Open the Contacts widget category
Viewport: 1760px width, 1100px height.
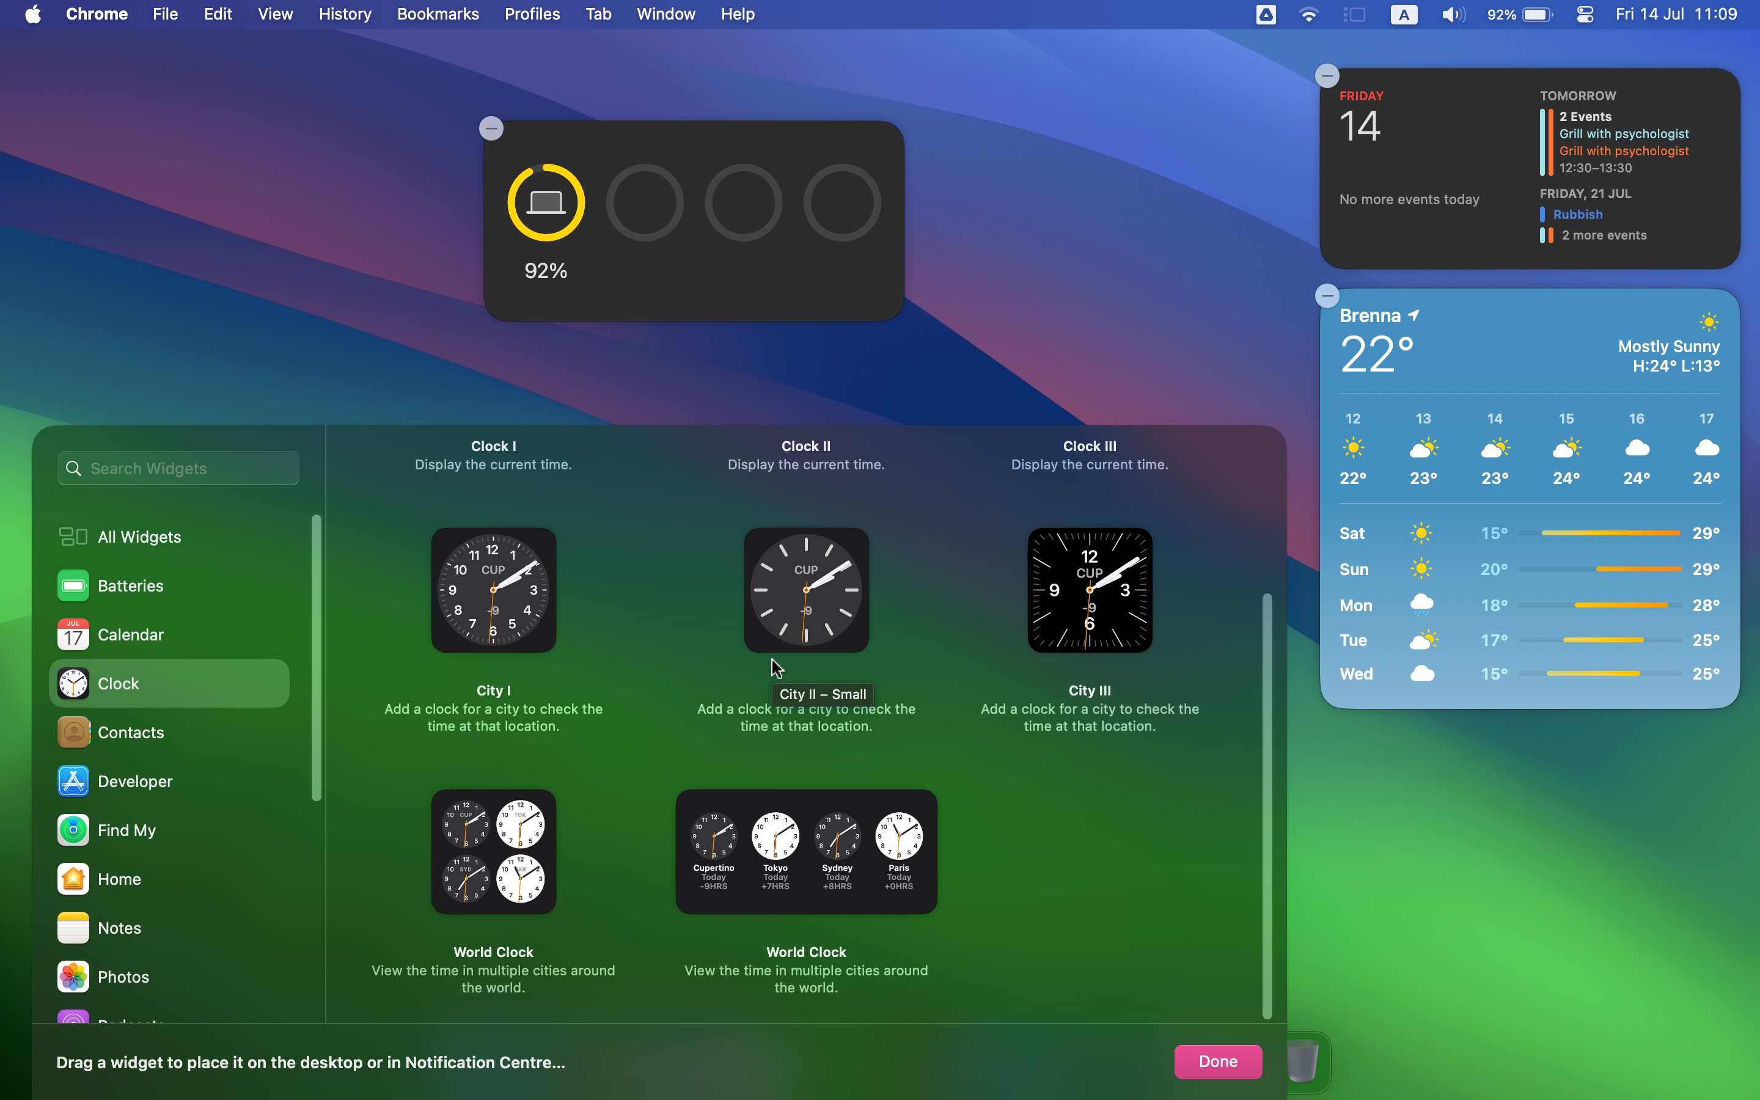169,732
